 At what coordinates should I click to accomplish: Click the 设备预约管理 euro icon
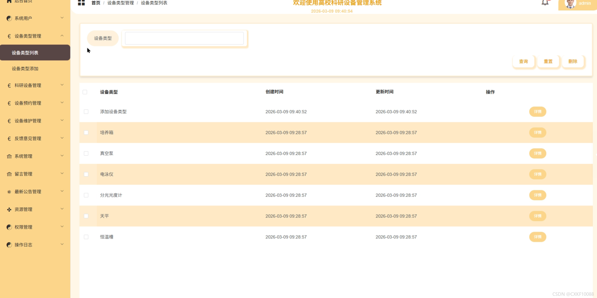(x=9, y=103)
